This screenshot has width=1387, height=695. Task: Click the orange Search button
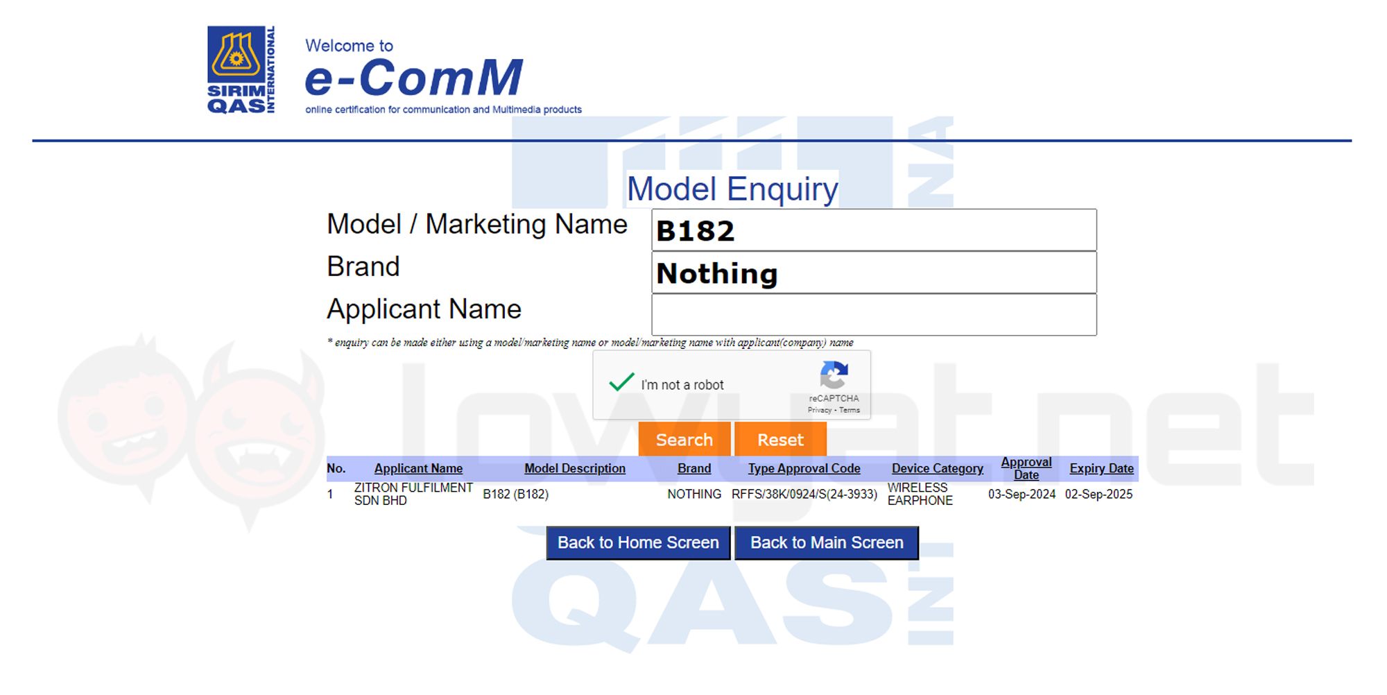[x=684, y=440]
